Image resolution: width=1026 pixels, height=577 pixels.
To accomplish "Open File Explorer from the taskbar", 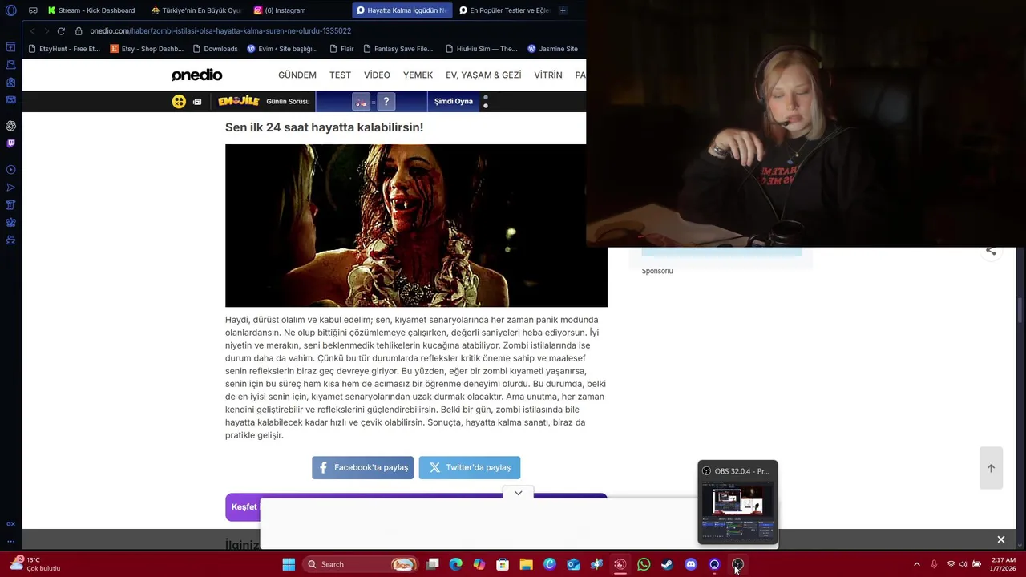I will point(527,564).
